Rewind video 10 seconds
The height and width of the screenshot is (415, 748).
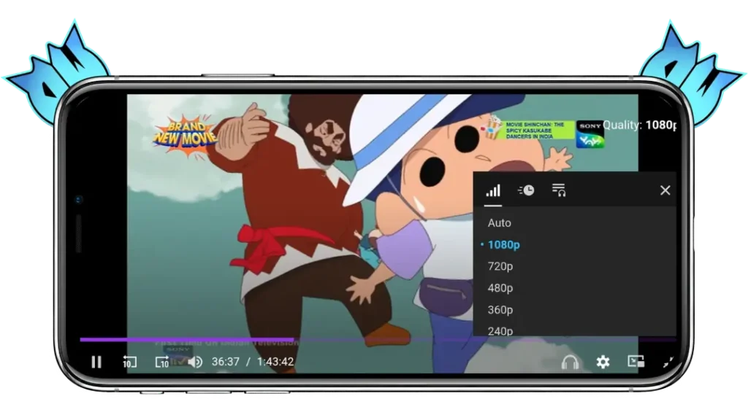(x=129, y=362)
